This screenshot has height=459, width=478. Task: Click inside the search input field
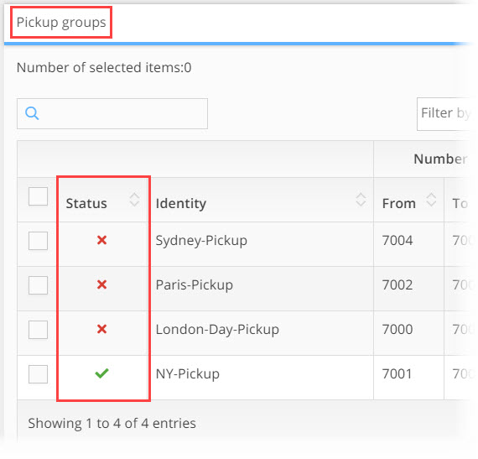[x=112, y=113]
